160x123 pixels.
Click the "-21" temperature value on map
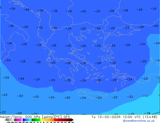[x=146, y=96]
